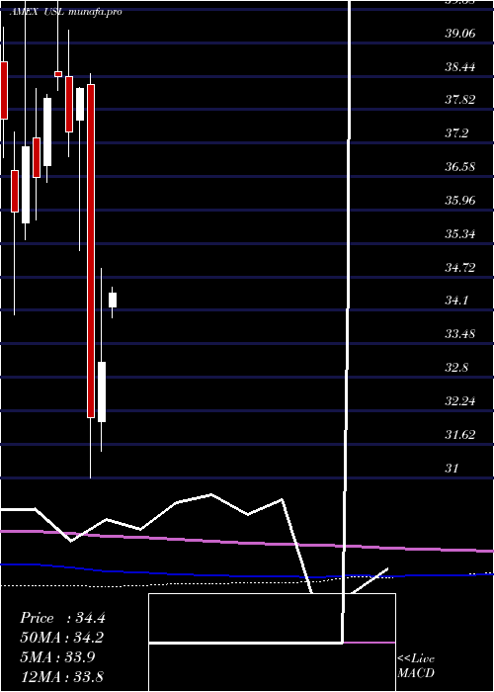Click the 31 price axis label

453,468
